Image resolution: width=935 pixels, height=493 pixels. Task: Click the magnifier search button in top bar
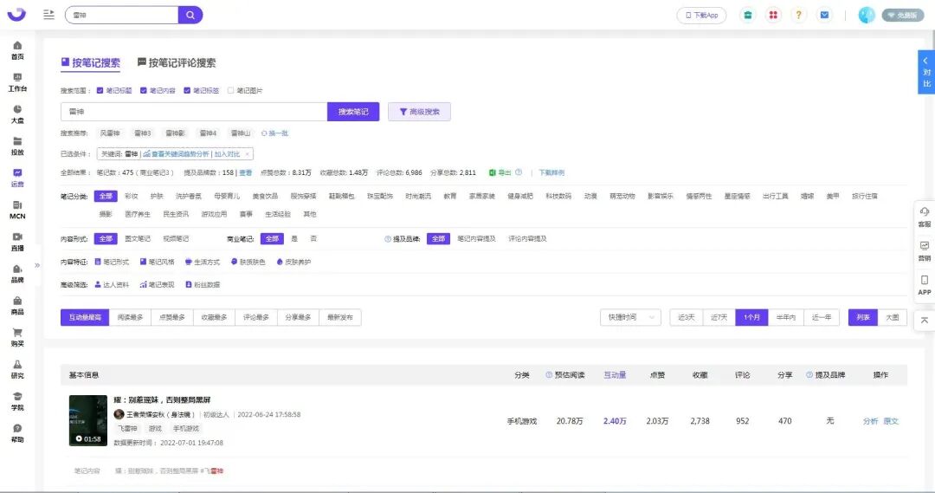click(x=190, y=15)
